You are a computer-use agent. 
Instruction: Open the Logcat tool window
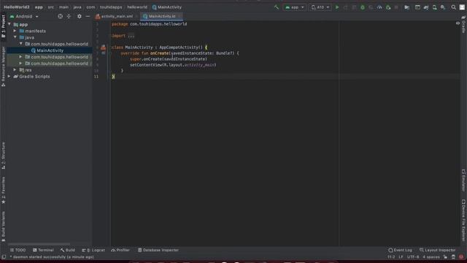pyautogui.click(x=93, y=250)
